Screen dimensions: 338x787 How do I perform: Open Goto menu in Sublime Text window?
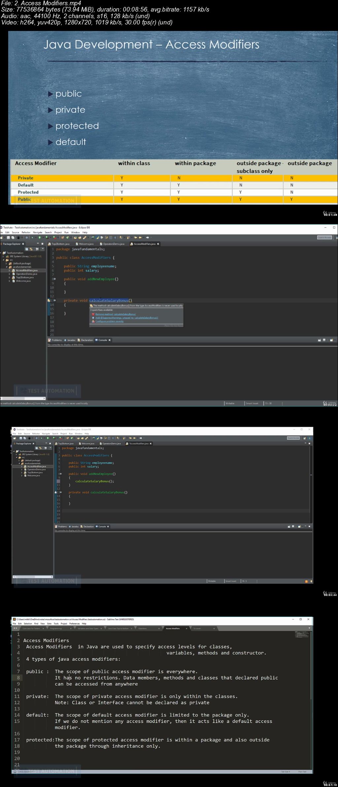coord(49,623)
